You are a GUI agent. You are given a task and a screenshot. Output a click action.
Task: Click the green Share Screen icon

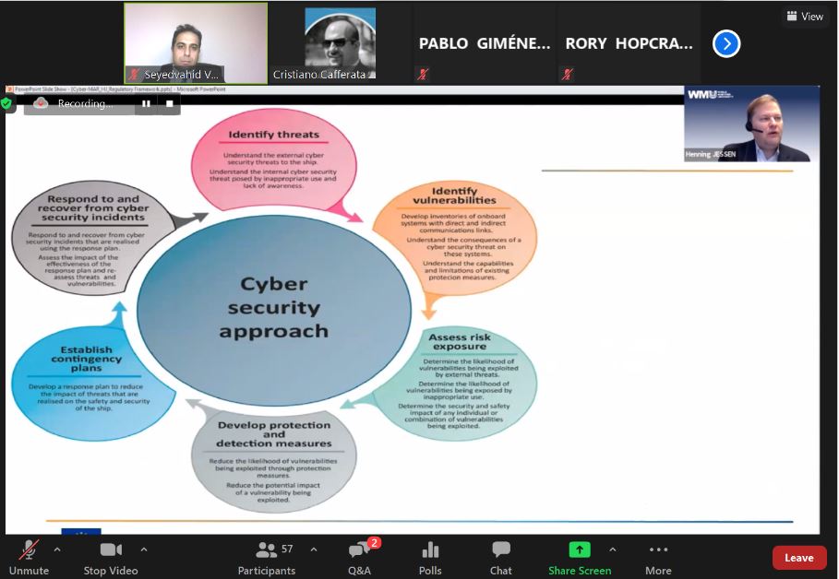point(579,550)
